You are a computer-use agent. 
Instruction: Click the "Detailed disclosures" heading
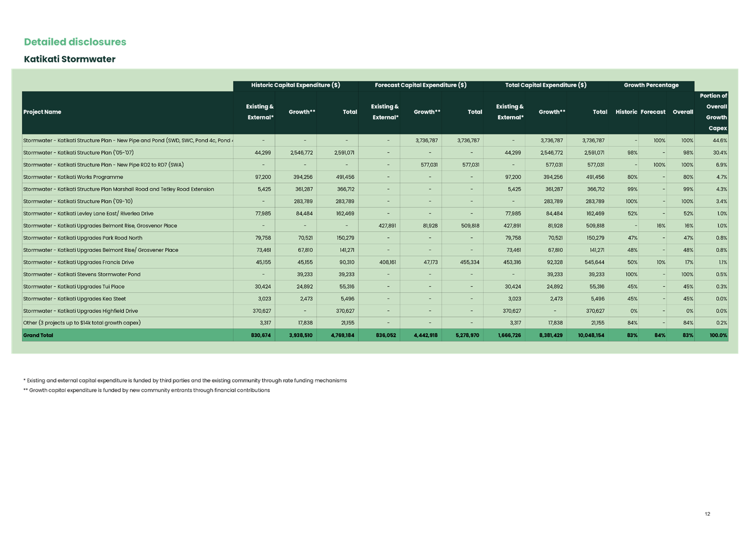tap(75, 42)
